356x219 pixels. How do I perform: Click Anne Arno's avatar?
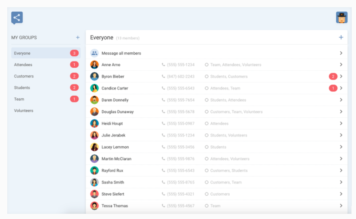(95, 65)
